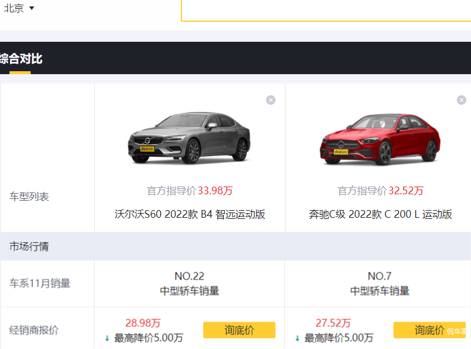The width and height of the screenshot is (471, 349).
Task: Click the 27.52万 dealer quote
Action: pyautogui.click(x=333, y=323)
